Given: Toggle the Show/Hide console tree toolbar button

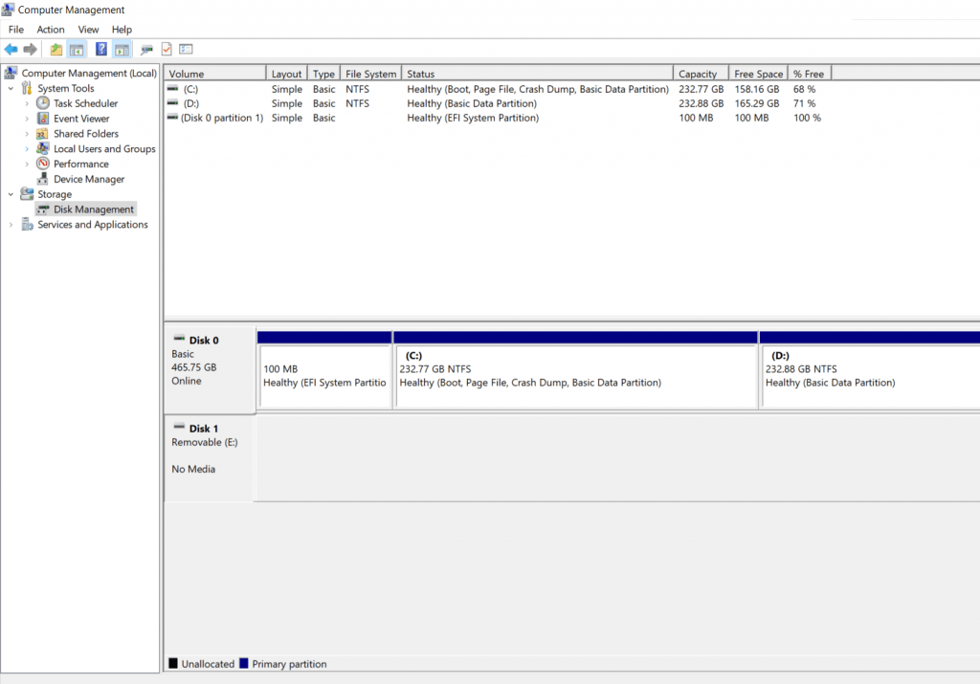Looking at the screenshot, I should [x=78, y=49].
